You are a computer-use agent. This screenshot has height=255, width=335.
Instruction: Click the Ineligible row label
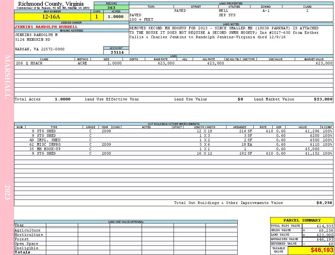pyautogui.click(x=26, y=248)
